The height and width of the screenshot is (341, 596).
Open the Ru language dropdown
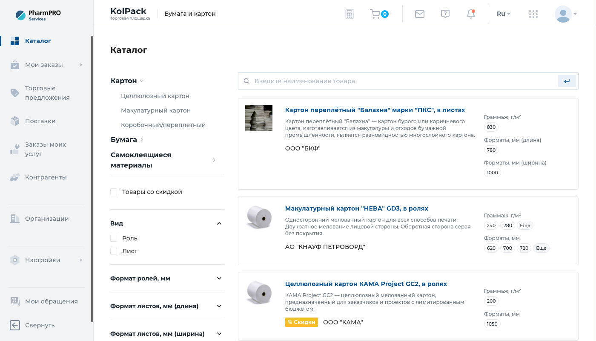[x=504, y=14]
